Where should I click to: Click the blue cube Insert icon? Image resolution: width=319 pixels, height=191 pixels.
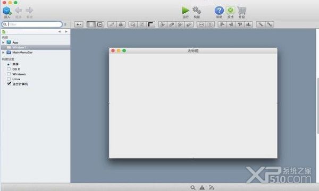[x=7, y=11]
